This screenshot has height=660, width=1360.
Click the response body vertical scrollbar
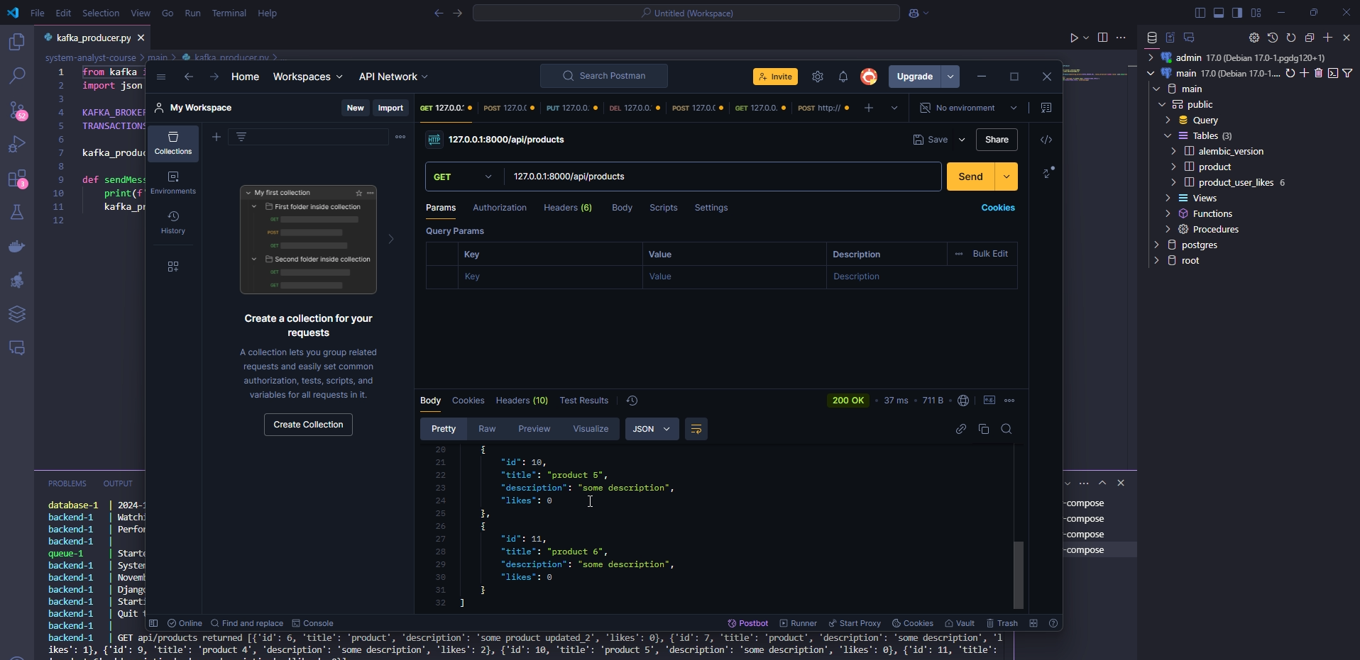point(1019,574)
